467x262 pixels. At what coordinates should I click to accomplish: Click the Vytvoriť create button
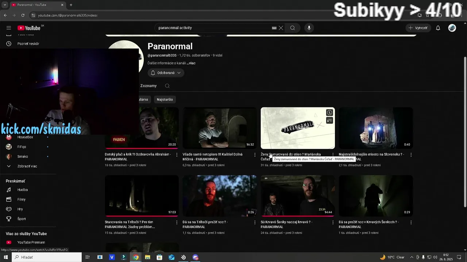click(x=418, y=28)
